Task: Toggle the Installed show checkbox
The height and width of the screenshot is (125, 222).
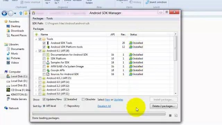Action: [65, 99]
